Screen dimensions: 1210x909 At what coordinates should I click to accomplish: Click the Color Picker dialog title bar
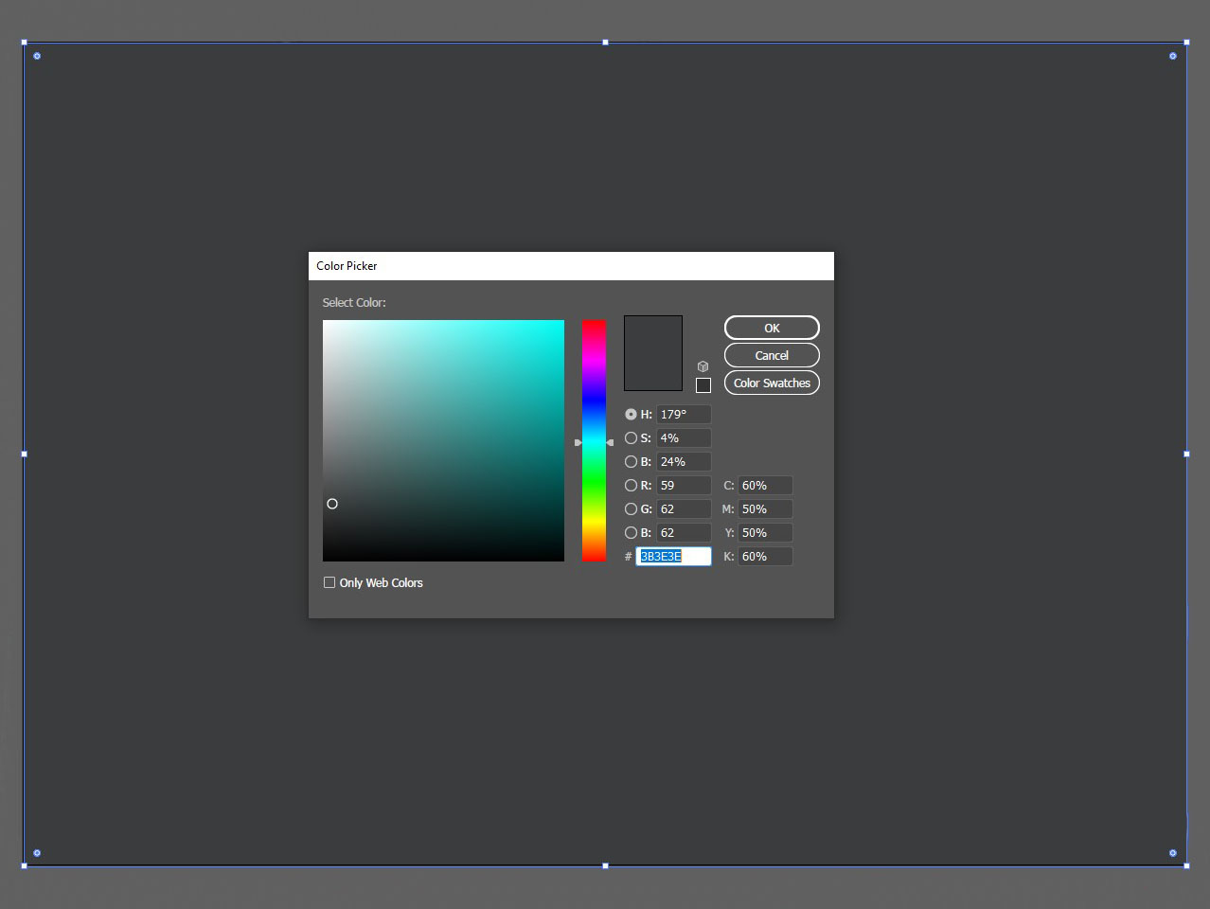click(x=571, y=266)
